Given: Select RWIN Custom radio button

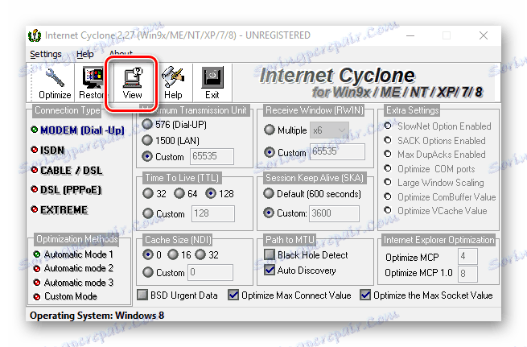Looking at the screenshot, I should 270,152.
